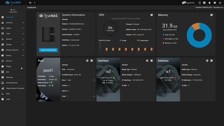Click the TrueCommand status icon in top bar
The height and width of the screenshot is (126, 224).
pyautogui.click(x=200, y=3)
